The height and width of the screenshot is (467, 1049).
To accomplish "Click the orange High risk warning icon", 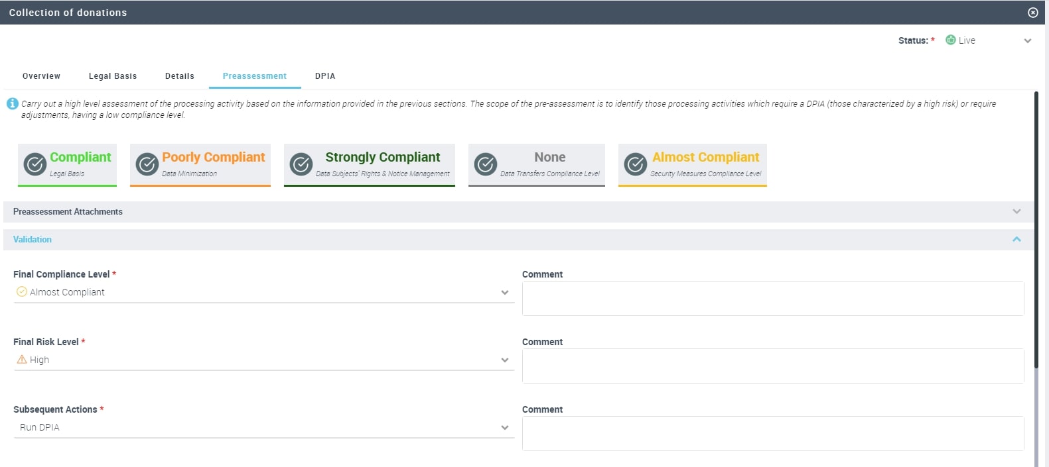I will tap(22, 360).
